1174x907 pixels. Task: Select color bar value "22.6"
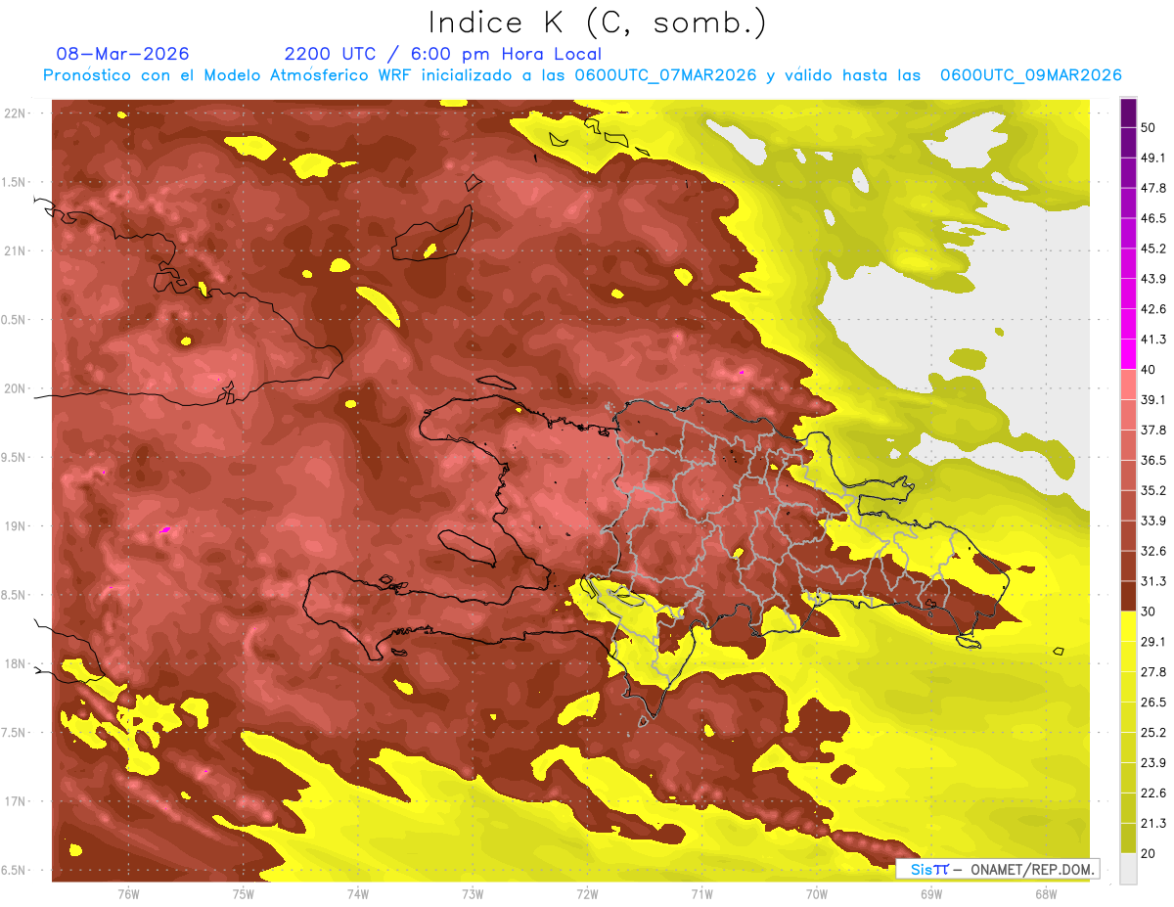click(1153, 794)
